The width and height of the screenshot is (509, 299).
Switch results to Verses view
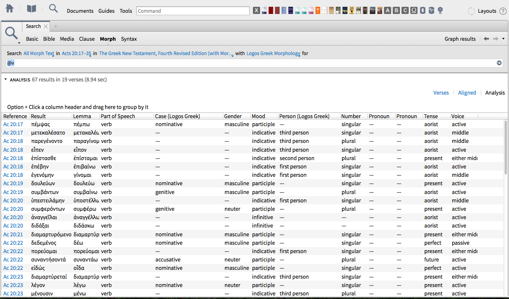pyautogui.click(x=441, y=93)
